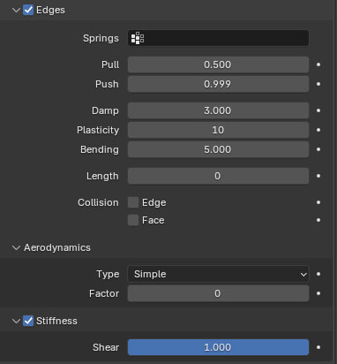Image resolution: width=337 pixels, height=364 pixels.
Task: Click the animate dot next to Push
Action: (x=318, y=84)
